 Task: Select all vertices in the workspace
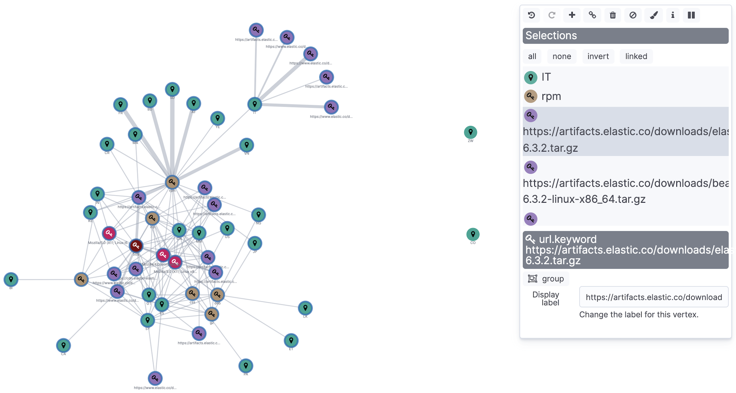[532, 56]
